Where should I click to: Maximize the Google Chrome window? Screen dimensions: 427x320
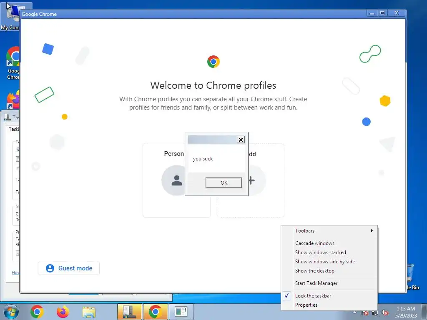click(382, 13)
